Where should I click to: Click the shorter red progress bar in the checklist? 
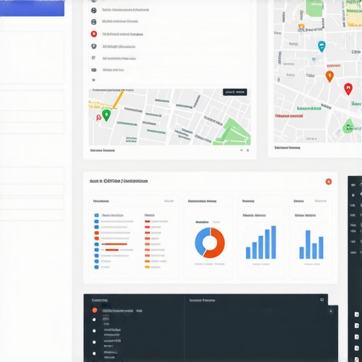coord(112,250)
